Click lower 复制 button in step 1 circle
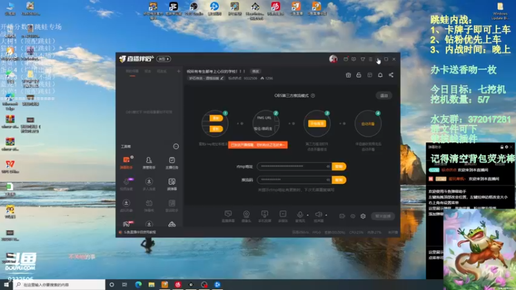 [x=216, y=129]
